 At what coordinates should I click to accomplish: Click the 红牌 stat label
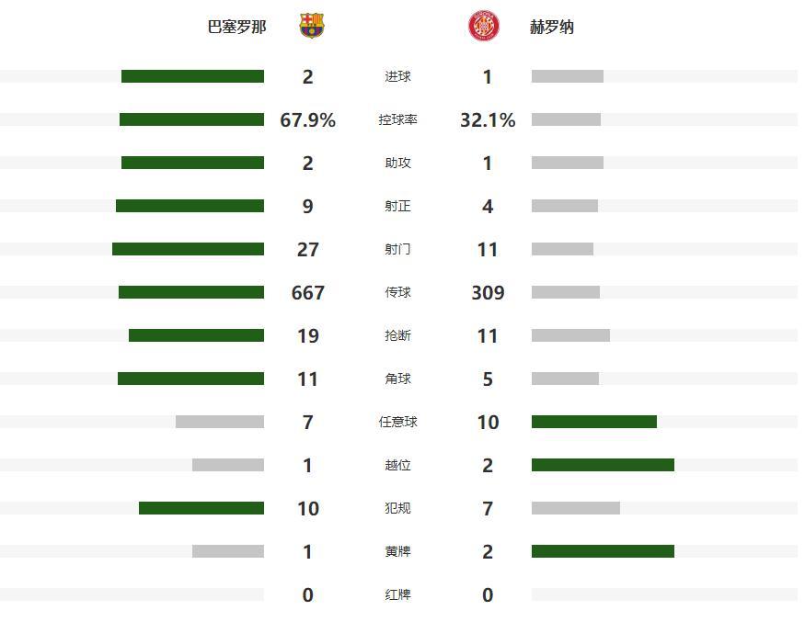click(x=397, y=594)
